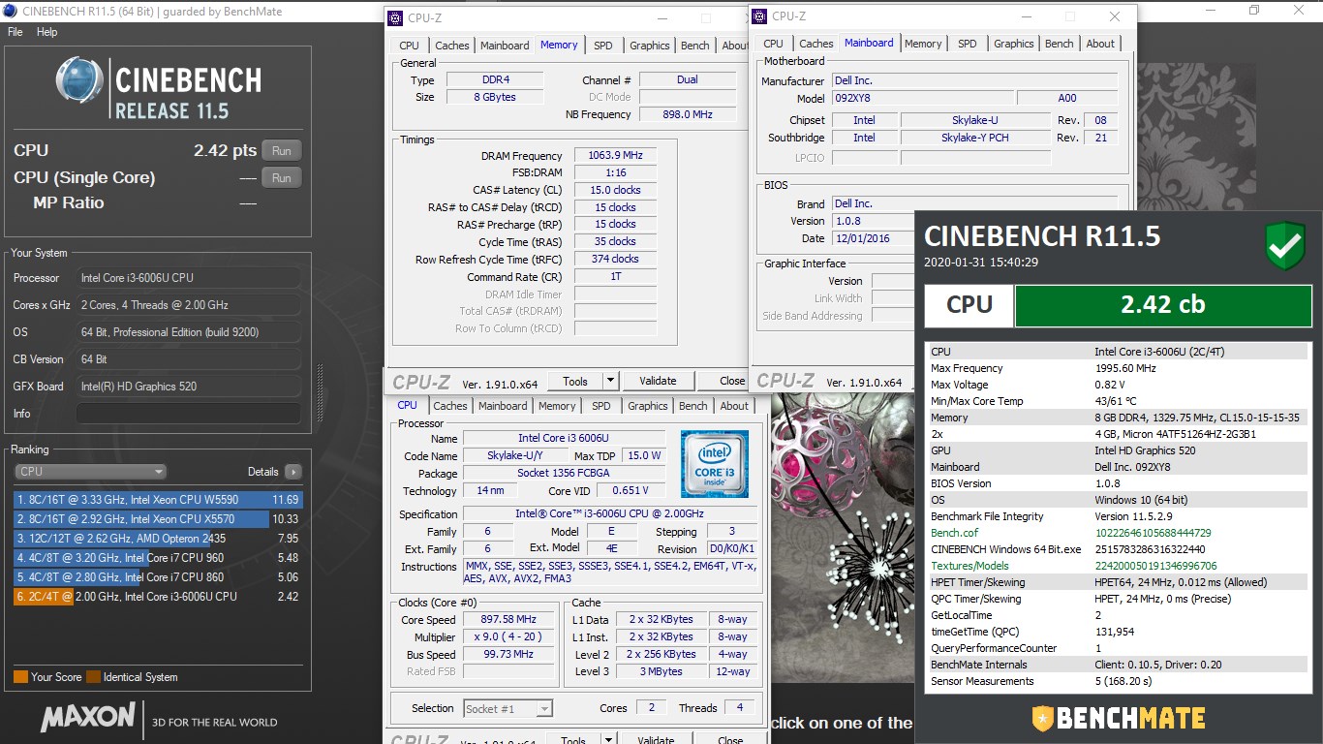Viewport: 1323px width, 744px height.
Task: Open the Help menu in Cinebench
Action: pyautogui.click(x=47, y=32)
